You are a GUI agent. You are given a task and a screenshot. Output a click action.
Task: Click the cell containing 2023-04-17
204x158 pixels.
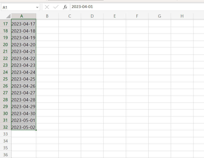[x=23, y=24]
